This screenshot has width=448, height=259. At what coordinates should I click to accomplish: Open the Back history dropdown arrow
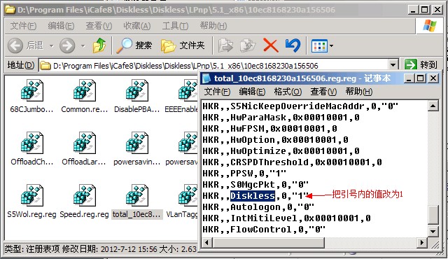click(51, 45)
